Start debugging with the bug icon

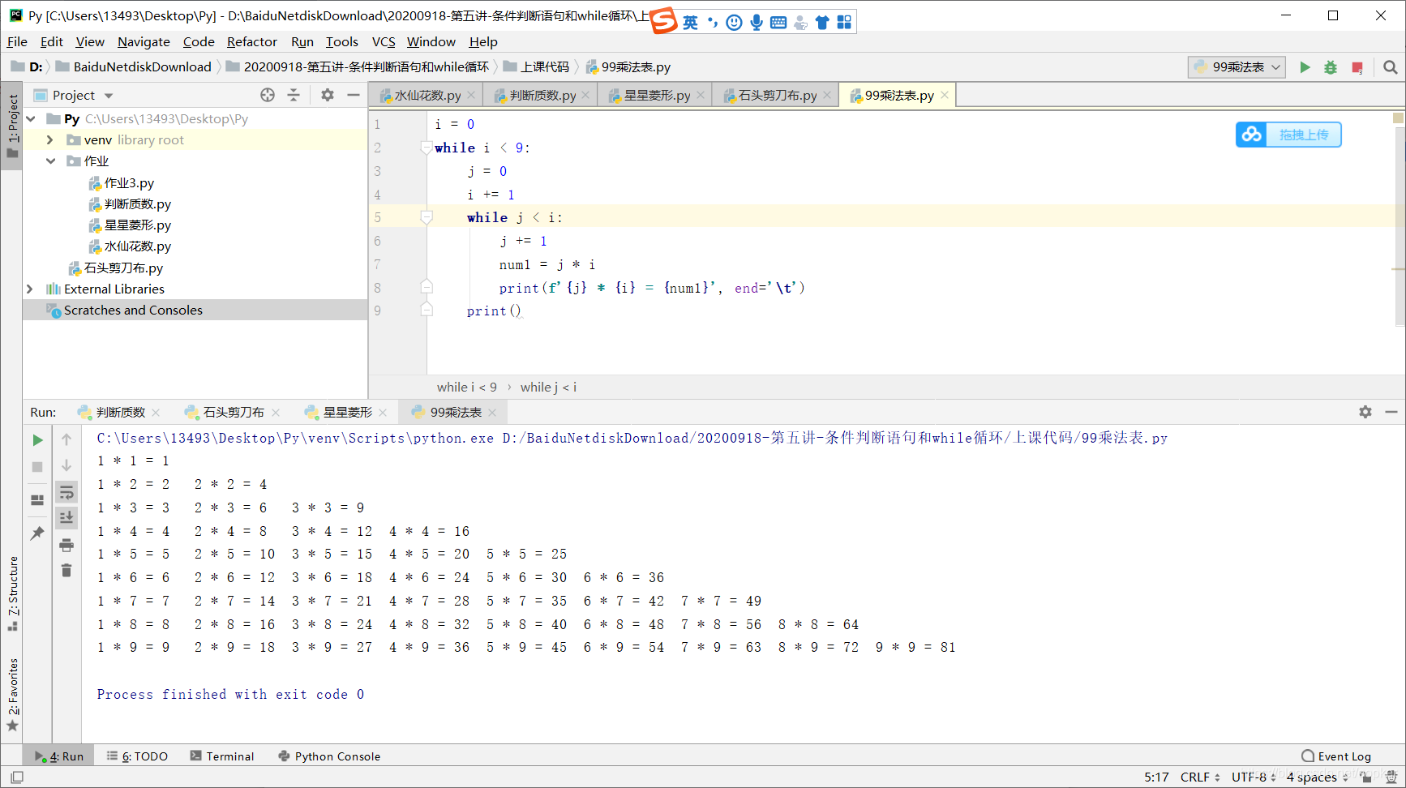coord(1331,67)
